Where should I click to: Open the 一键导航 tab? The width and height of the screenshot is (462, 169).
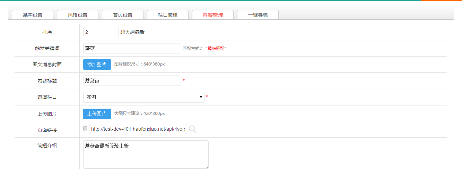click(258, 15)
